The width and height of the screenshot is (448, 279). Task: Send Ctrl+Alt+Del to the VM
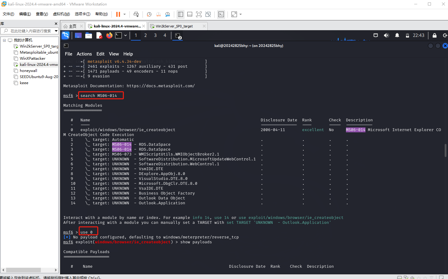(x=136, y=14)
